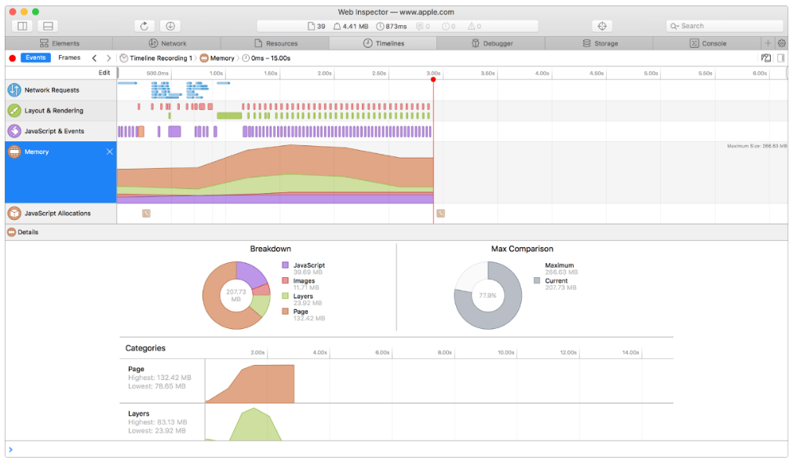This screenshot has height=460, width=792.
Task: Click the Search input field
Action: point(724,26)
